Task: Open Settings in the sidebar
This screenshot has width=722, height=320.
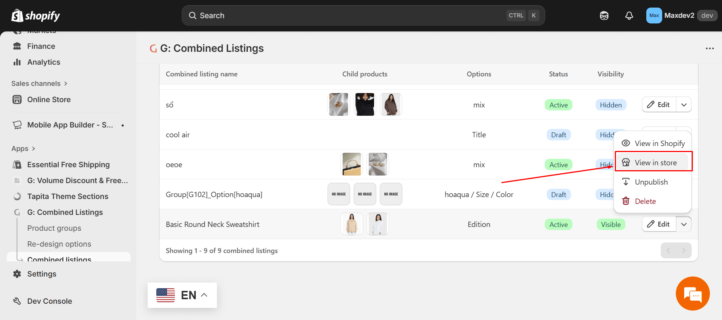Action: point(42,274)
